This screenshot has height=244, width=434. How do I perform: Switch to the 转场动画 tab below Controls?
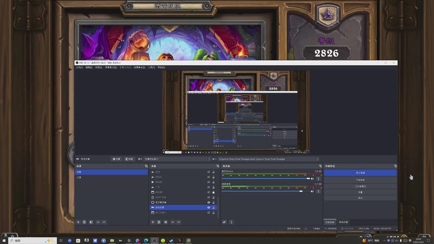click(343, 222)
